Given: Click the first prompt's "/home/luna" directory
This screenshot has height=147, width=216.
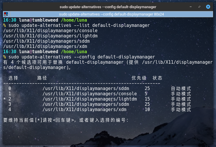Looking at the screenshot, I should click(x=74, y=20).
